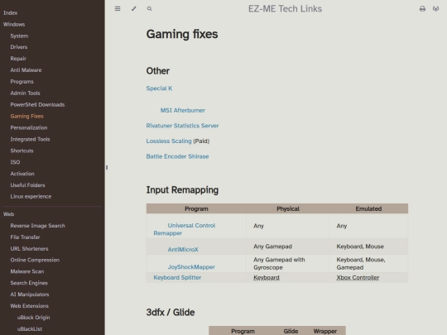This screenshot has height=335, width=447.
Task: Open the search magnifier icon
Action: pos(149,9)
